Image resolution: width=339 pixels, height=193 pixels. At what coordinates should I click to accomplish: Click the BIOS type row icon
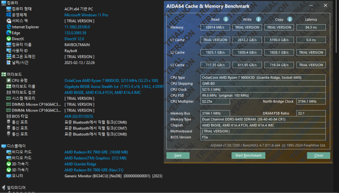point(8,116)
